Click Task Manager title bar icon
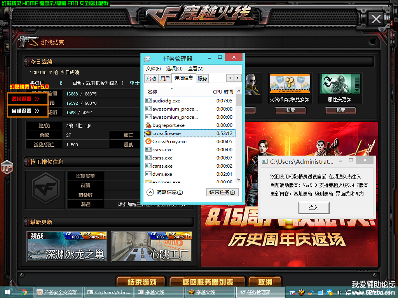The height and width of the screenshot is (298, 398). click(x=147, y=59)
